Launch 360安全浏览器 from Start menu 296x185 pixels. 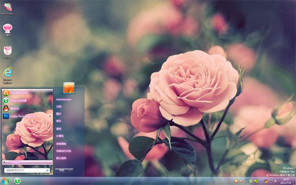click(27, 101)
